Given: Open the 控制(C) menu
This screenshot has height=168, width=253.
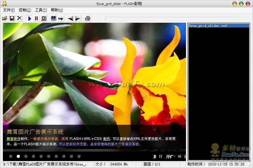Looking at the screenshot, I should click(x=25, y=10).
